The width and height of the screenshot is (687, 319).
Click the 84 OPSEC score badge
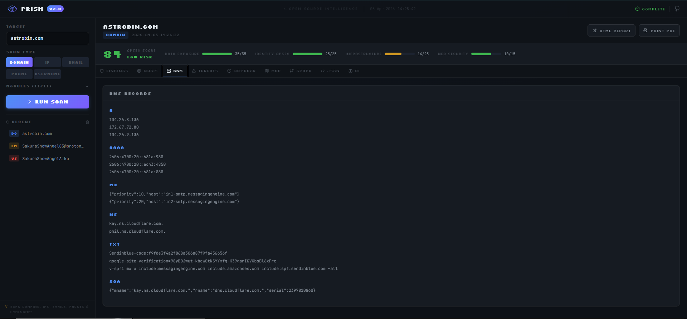pos(112,54)
